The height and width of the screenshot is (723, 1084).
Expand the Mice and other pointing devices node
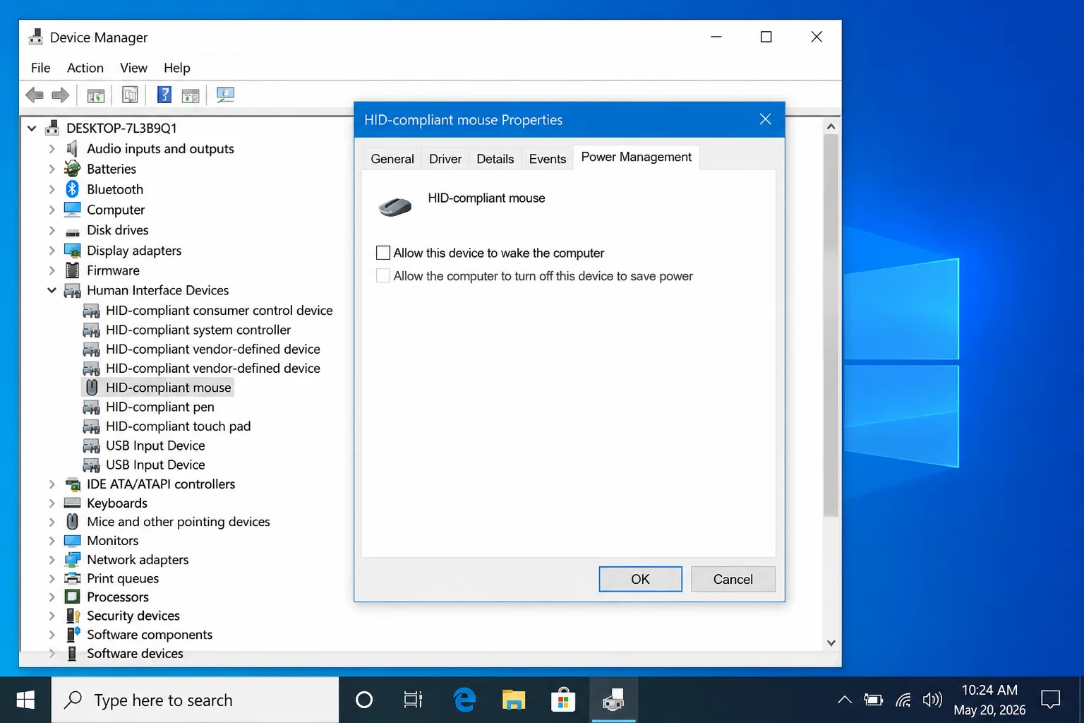click(x=52, y=522)
